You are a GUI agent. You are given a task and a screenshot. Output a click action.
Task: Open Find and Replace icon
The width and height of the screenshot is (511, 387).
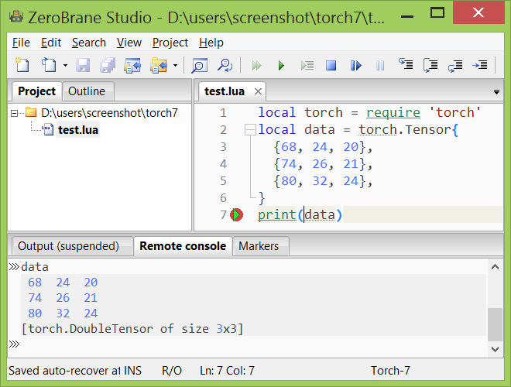point(225,65)
